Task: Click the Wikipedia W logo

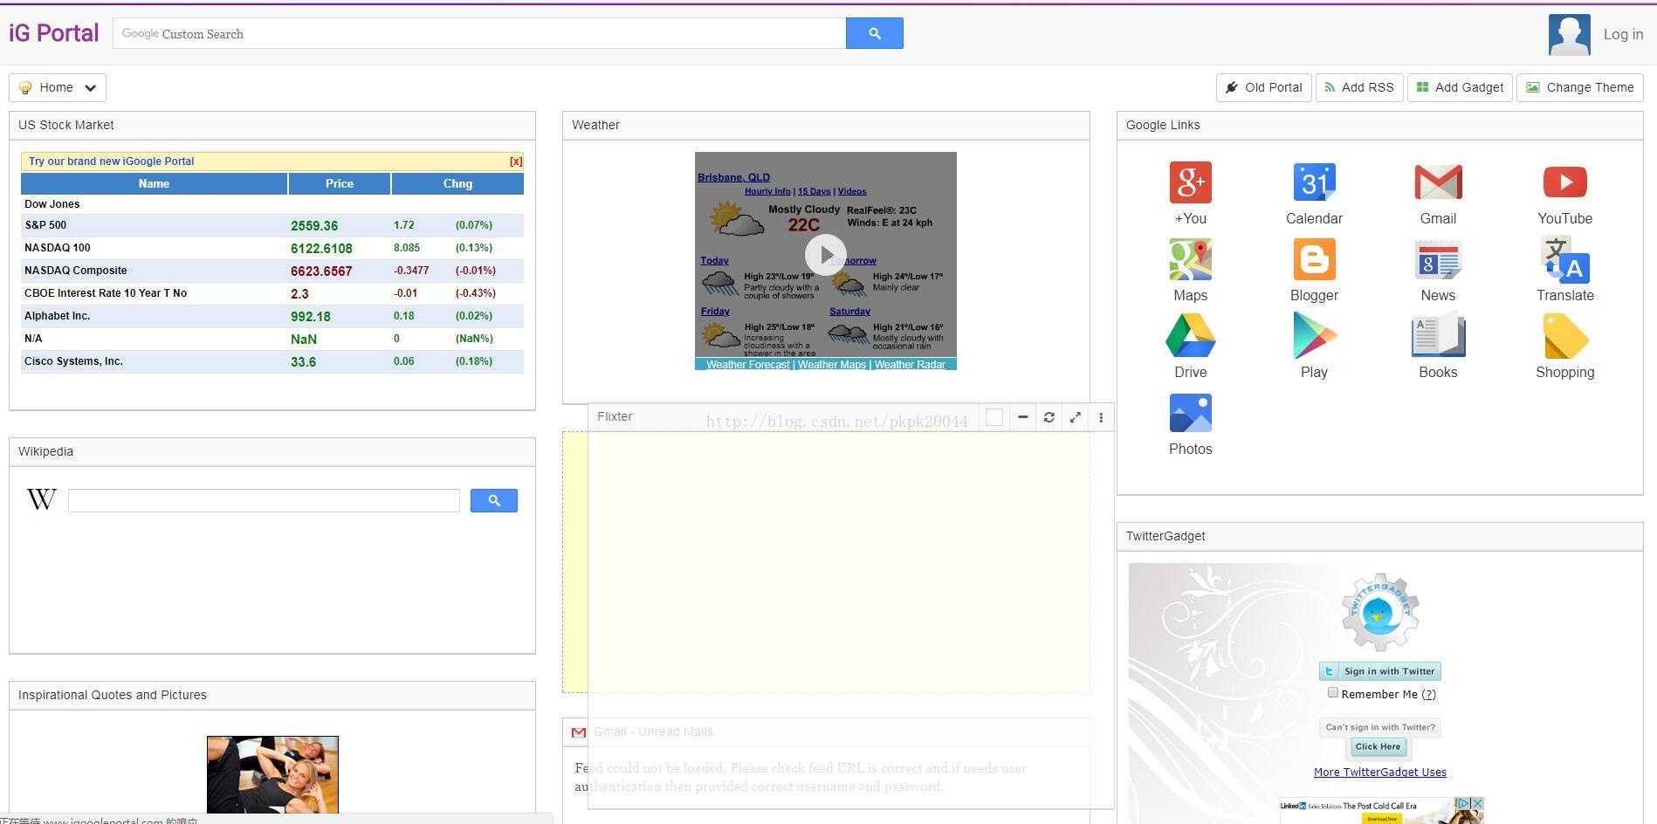Action: point(41,499)
